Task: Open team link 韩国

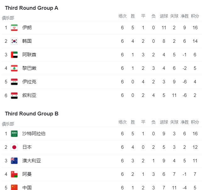Action: [x=27, y=41]
